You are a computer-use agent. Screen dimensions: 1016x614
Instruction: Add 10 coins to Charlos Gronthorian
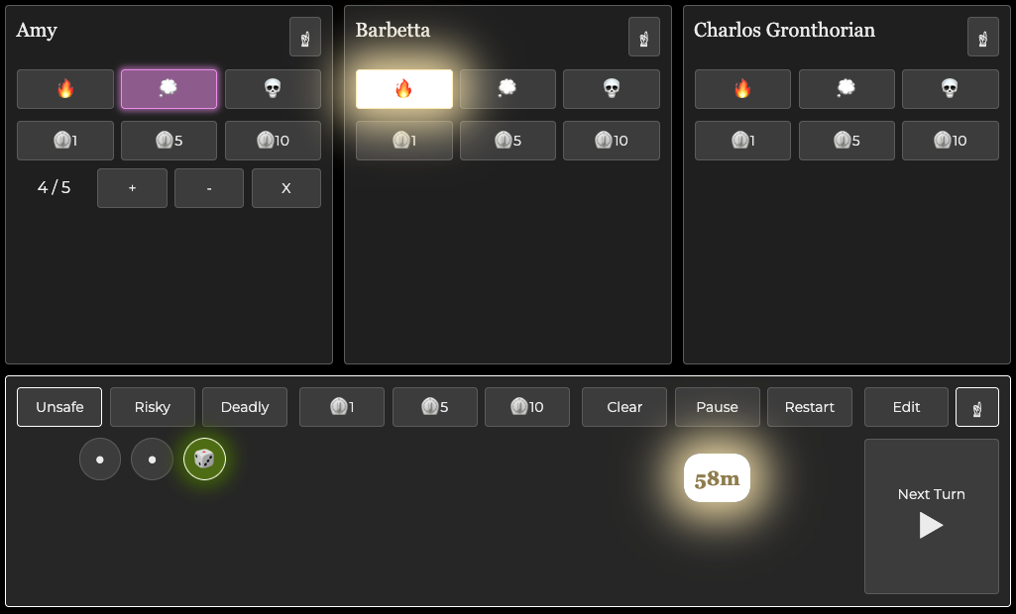tap(950, 141)
